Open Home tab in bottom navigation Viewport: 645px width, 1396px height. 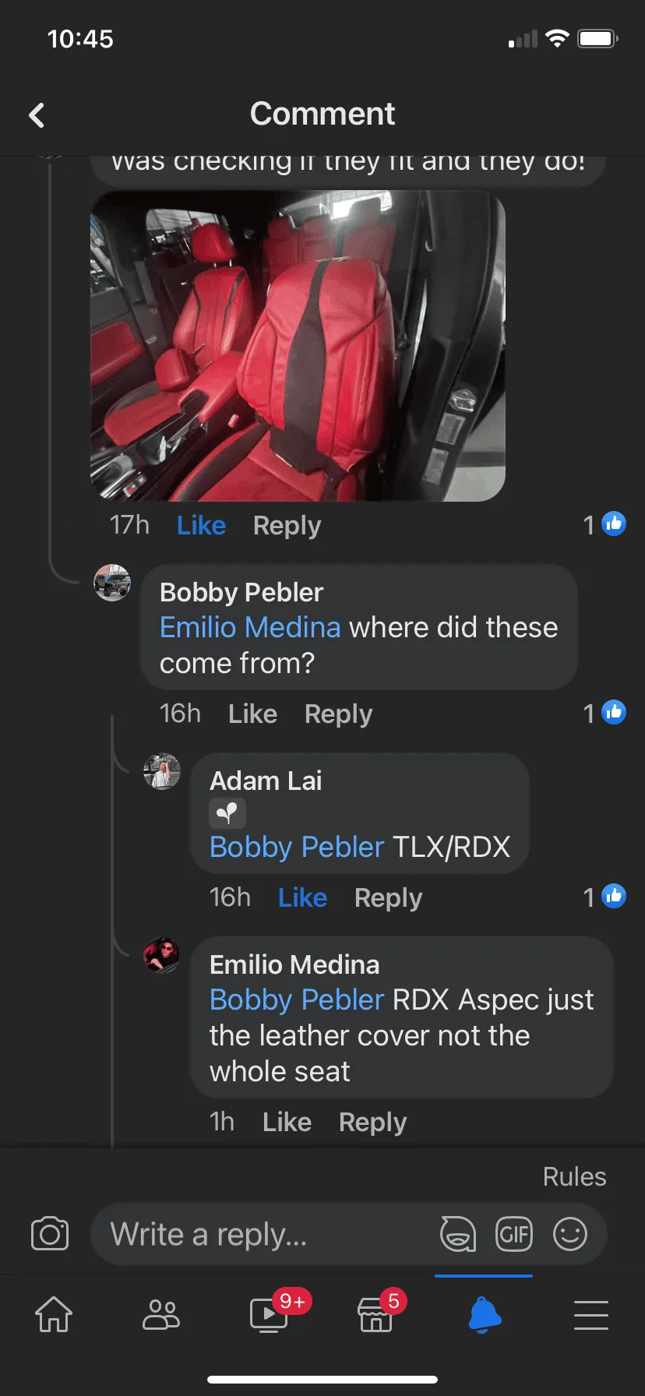pyautogui.click(x=54, y=1315)
